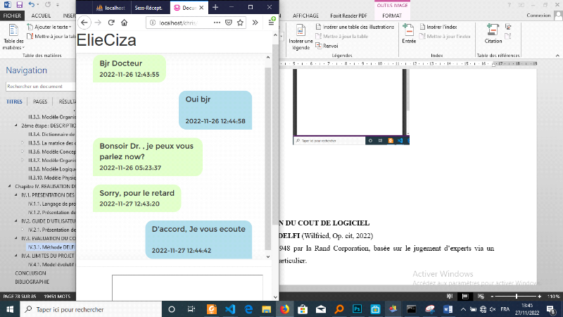The width and height of the screenshot is (563, 317).
Task: Click 19451 MOTS word count
Action: [57, 297]
